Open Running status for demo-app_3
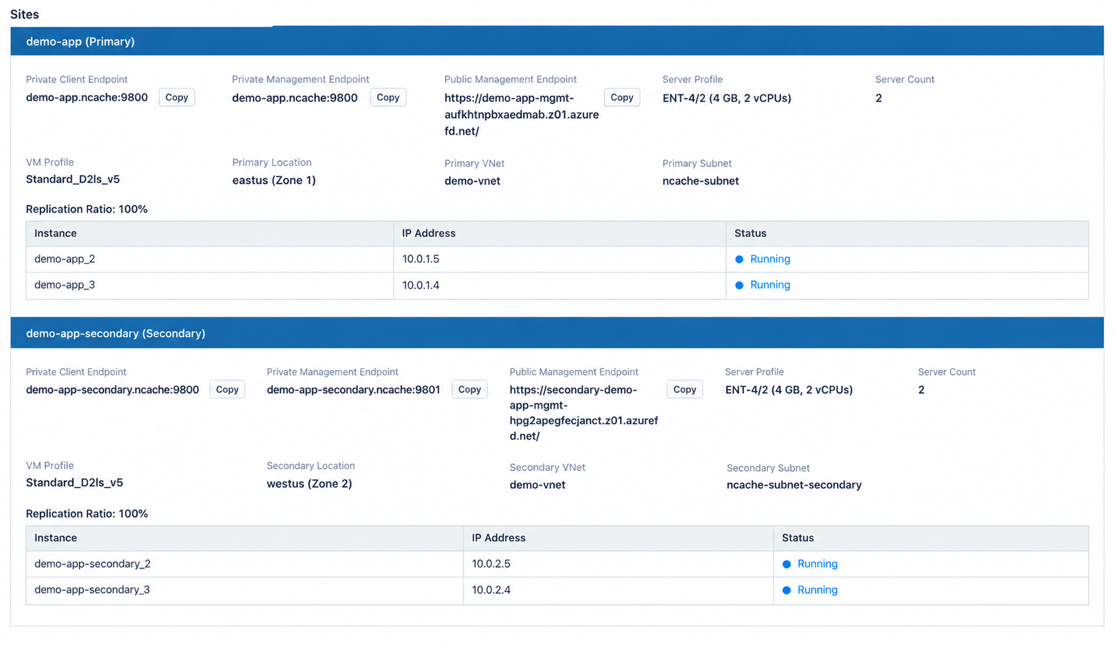1116x649 pixels. point(770,284)
